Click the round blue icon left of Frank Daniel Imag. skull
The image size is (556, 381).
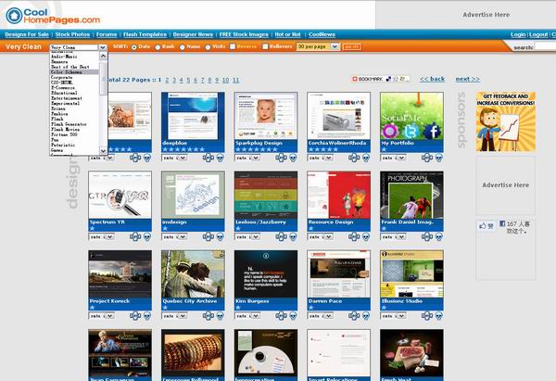427,236
